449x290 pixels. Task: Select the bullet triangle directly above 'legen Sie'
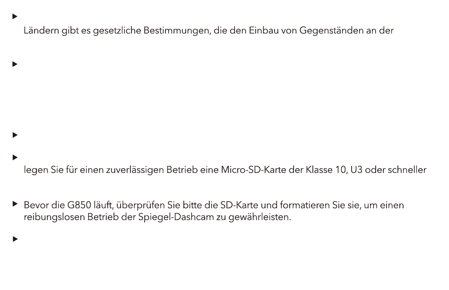(15, 157)
